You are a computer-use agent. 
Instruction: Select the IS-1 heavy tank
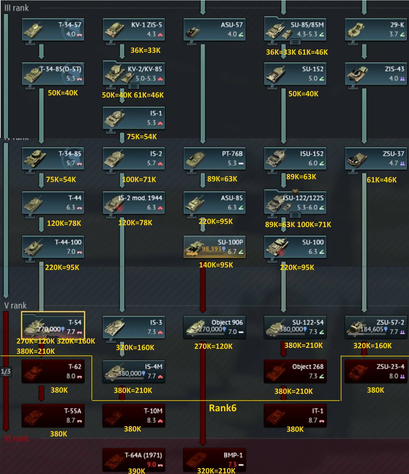(x=134, y=118)
